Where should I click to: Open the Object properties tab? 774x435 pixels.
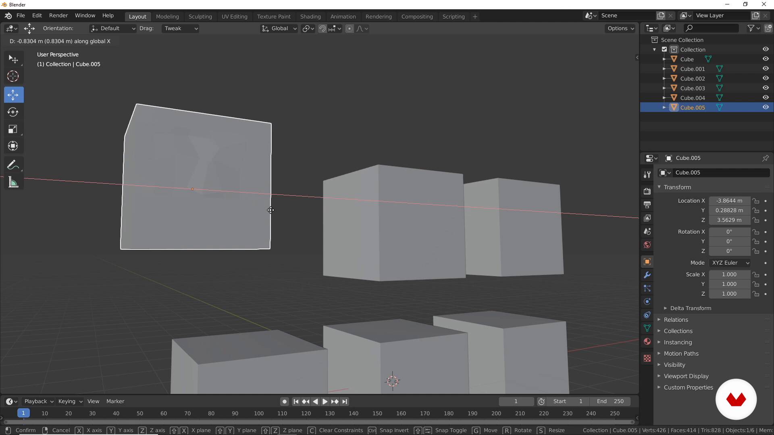pyautogui.click(x=647, y=261)
